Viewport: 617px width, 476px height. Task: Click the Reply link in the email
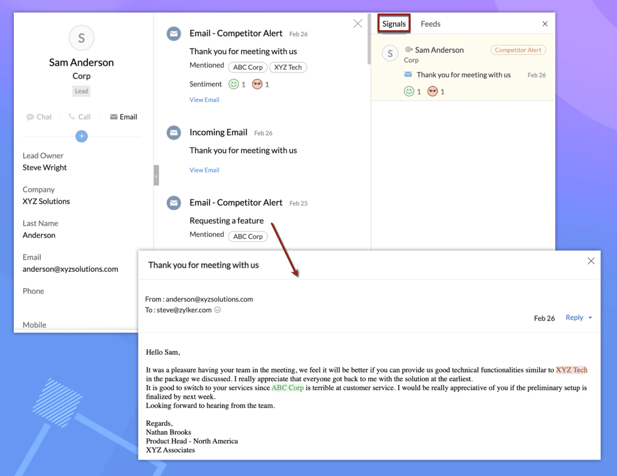coord(574,318)
